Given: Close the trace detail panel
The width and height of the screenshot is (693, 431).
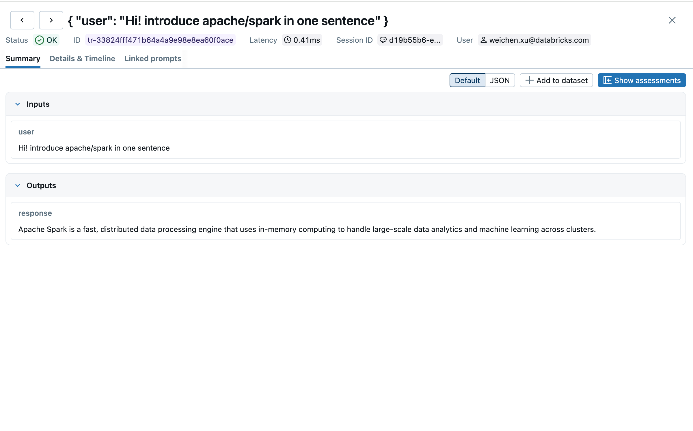Looking at the screenshot, I should (672, 20).
